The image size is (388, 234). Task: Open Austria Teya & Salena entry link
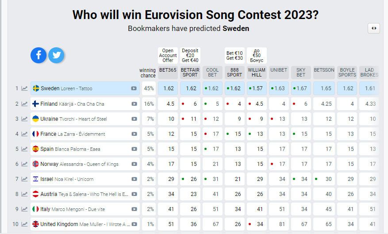point(84,194)
